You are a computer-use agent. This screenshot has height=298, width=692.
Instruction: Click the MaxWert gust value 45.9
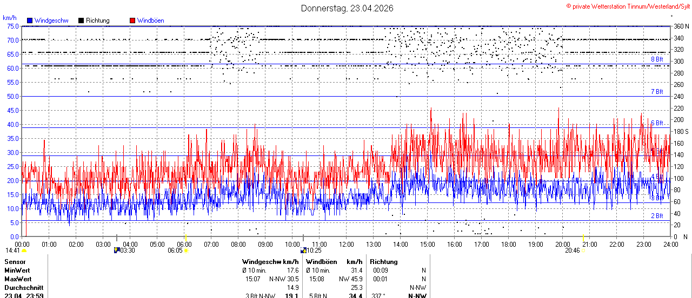click(x=356, y=279)
